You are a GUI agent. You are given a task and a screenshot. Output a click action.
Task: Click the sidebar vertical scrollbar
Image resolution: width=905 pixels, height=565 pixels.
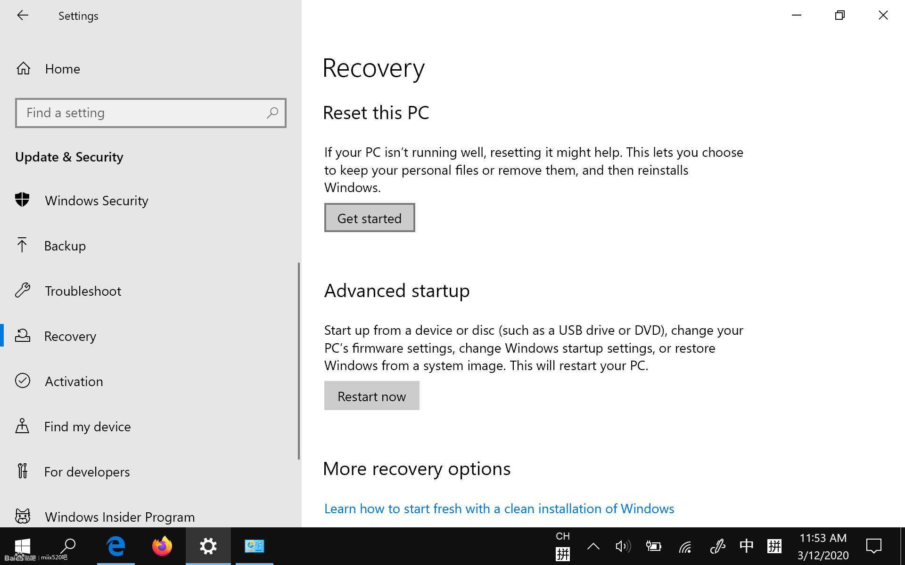click(299, 361)
